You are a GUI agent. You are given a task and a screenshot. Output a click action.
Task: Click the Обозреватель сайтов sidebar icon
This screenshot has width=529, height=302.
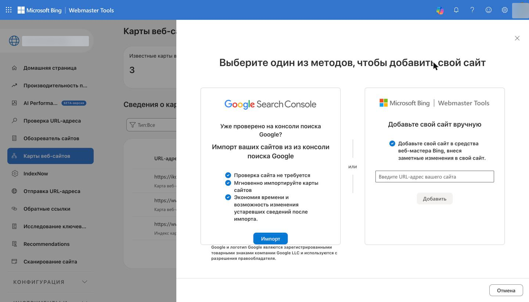[x=14, y=138]
